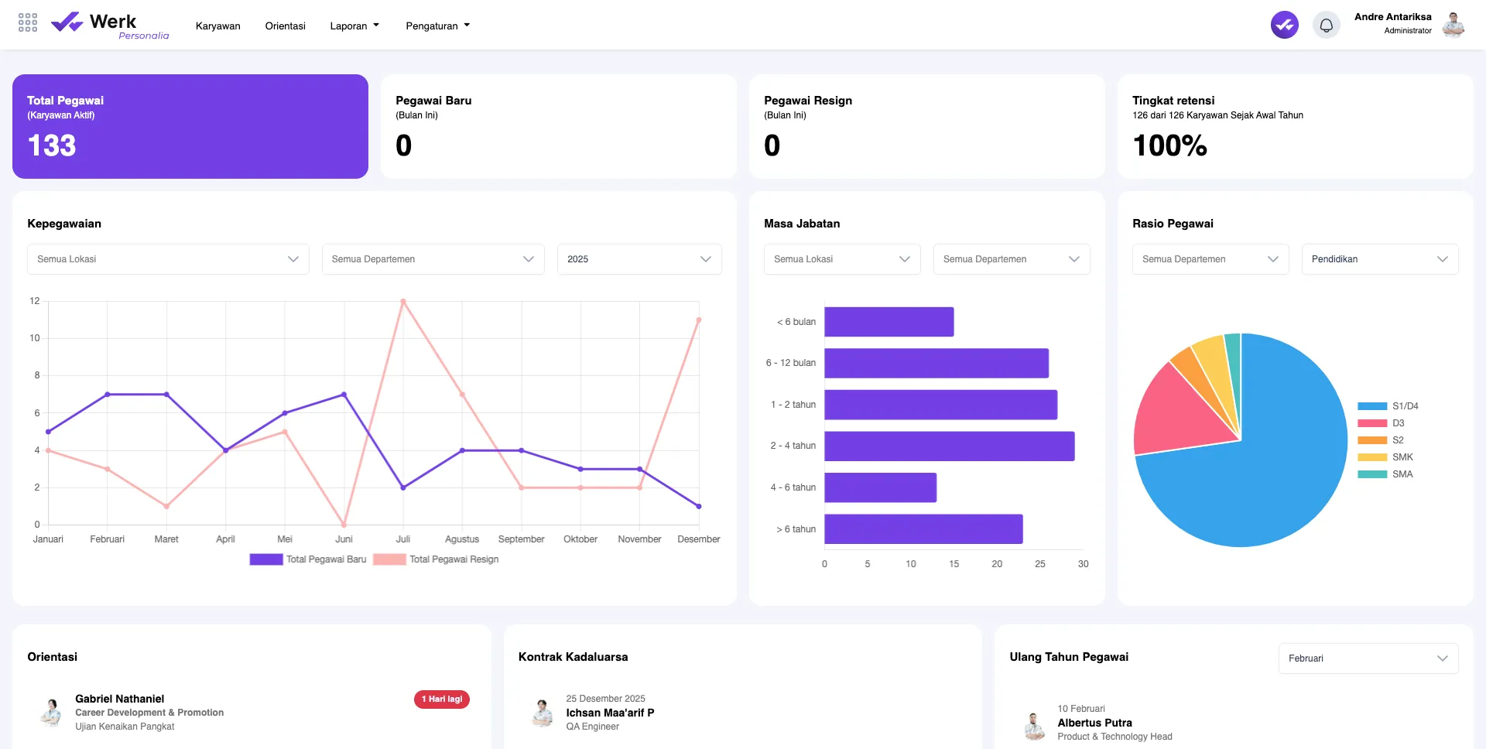Open the Orientasi navigation link
1486x749 pixels.
coord(285,26)
